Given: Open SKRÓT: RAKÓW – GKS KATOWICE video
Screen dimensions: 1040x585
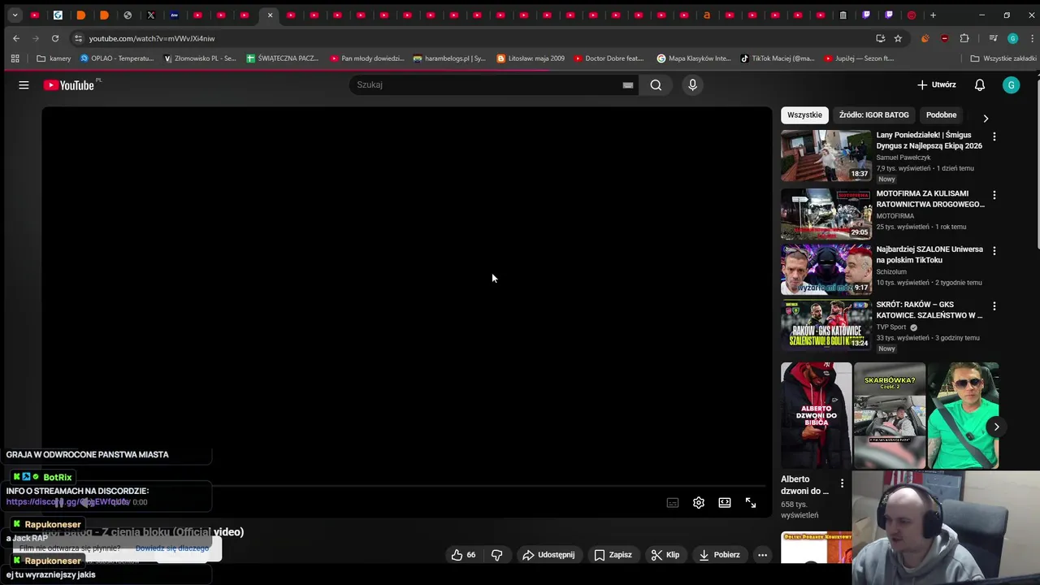Looking at the screenshot, I should [x=825, y=324].
